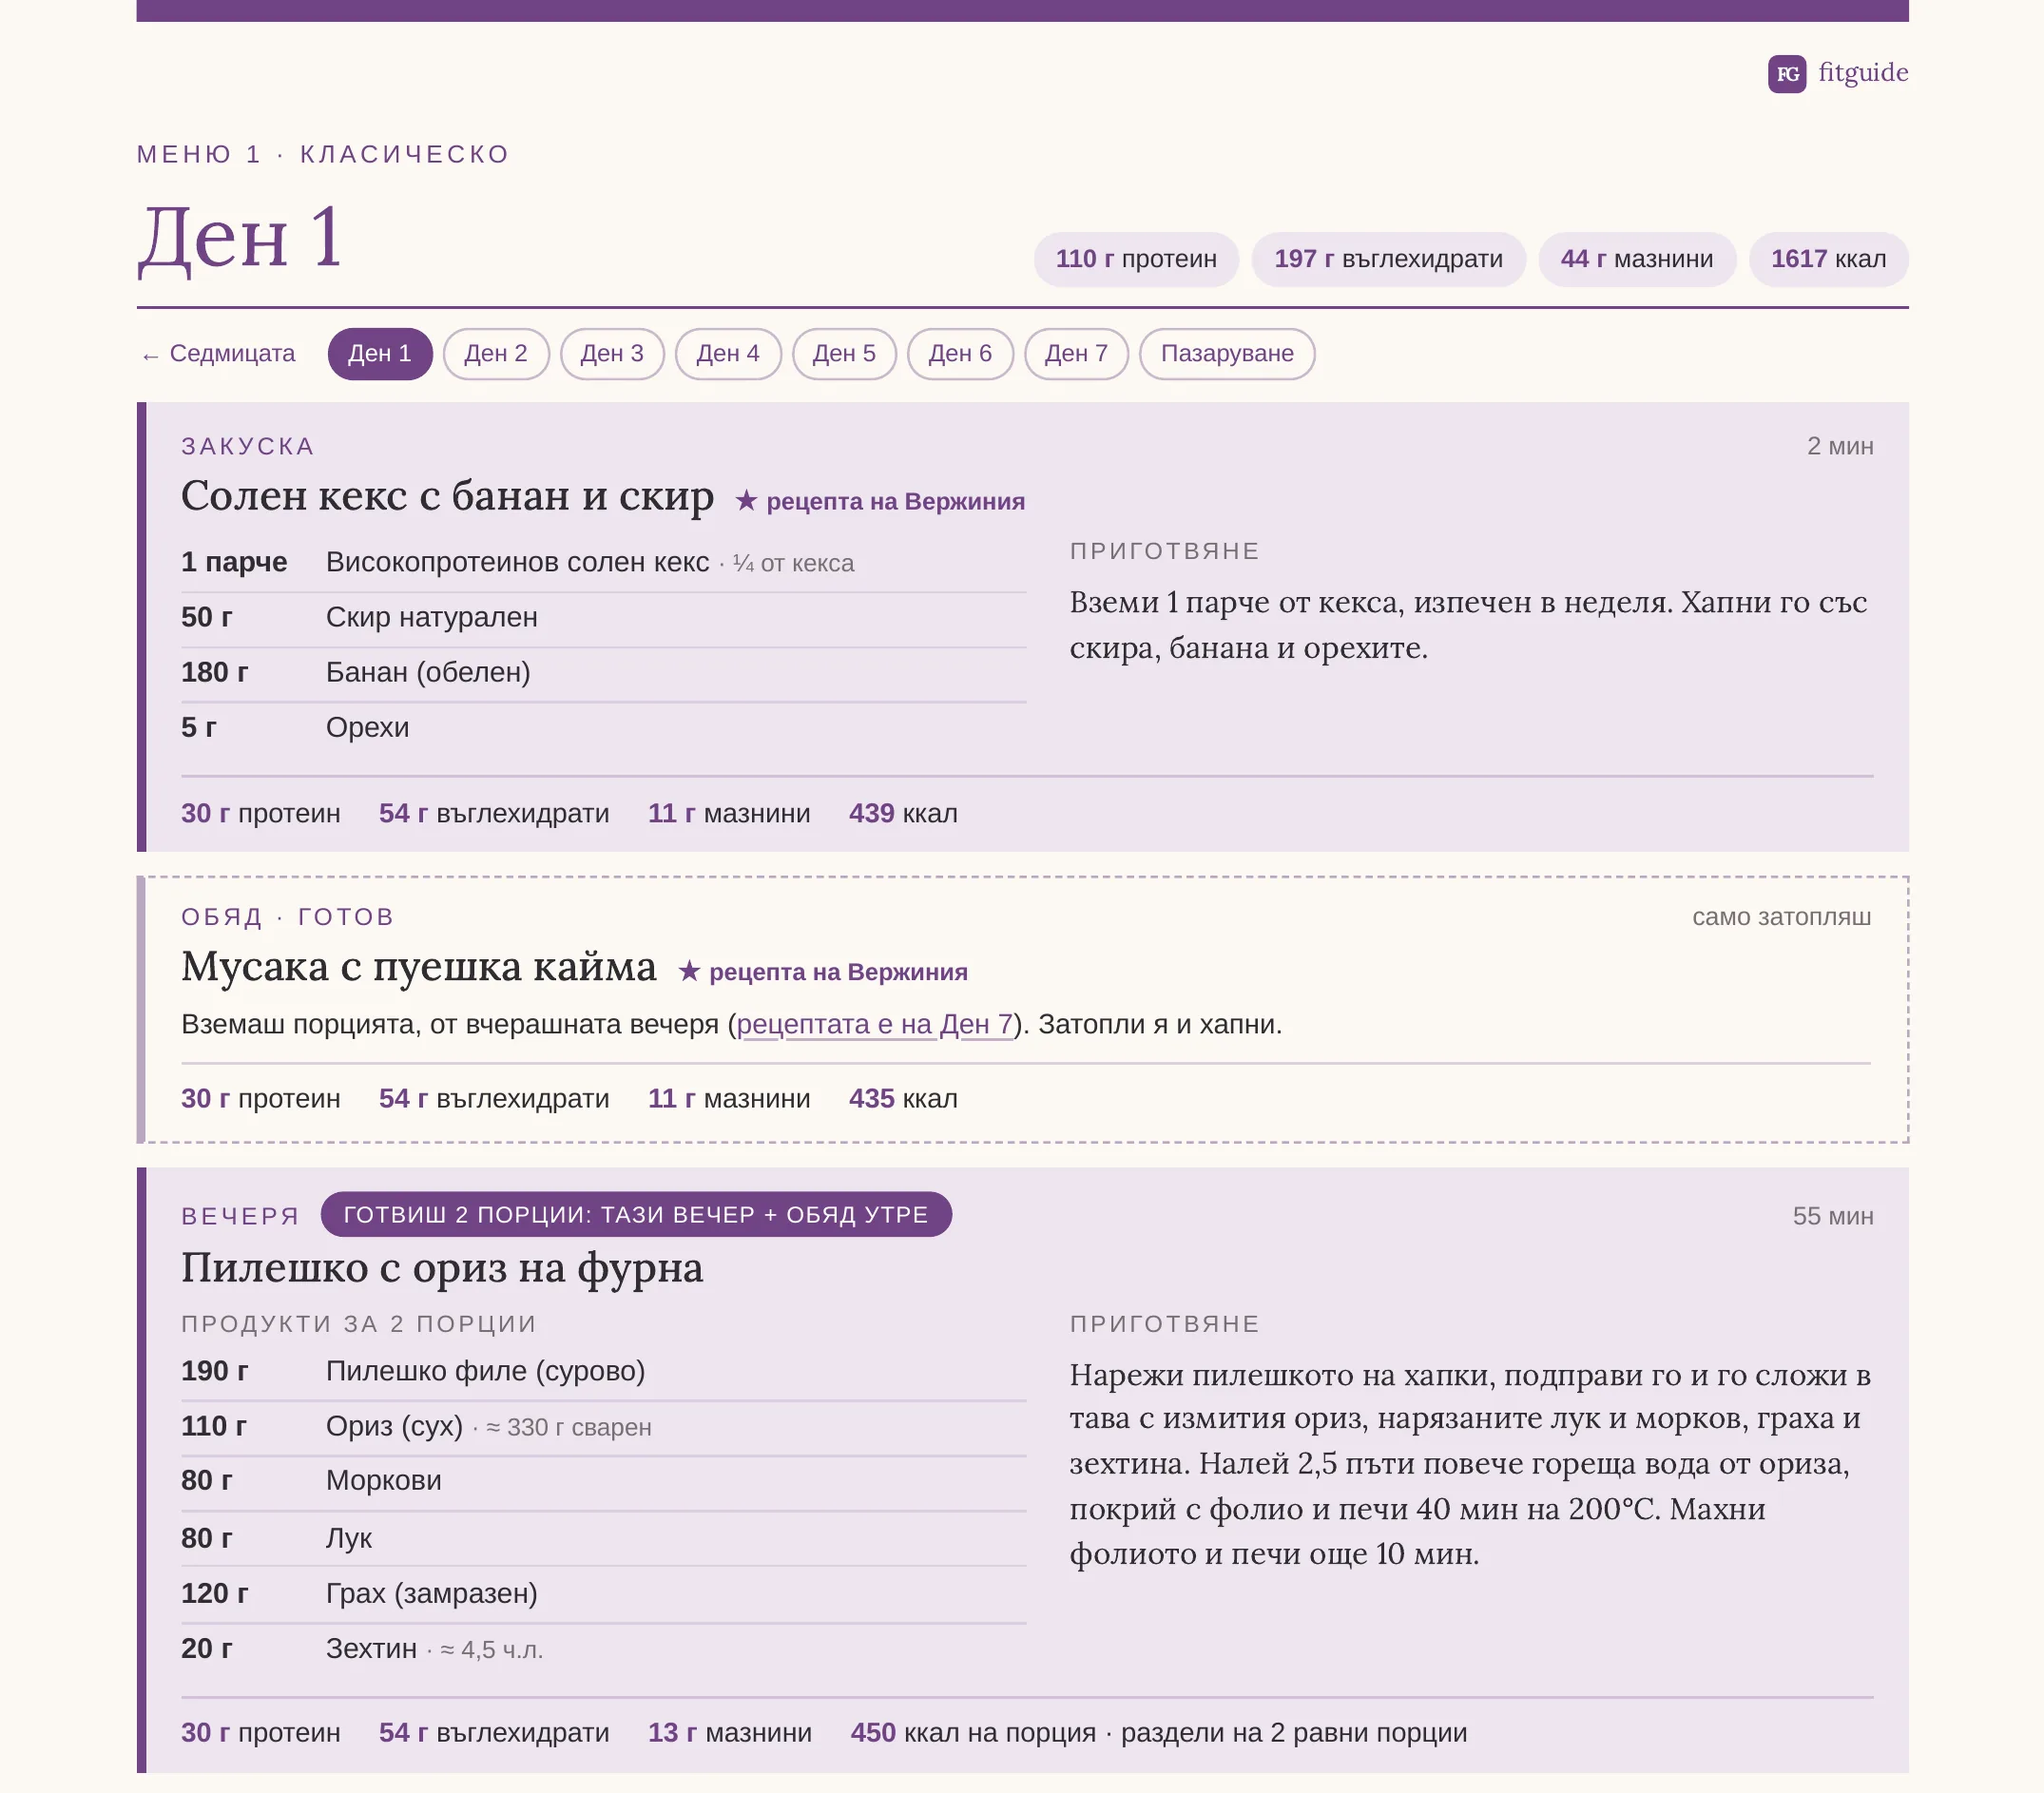Open the Ден 3 tab

coord(612,354)
